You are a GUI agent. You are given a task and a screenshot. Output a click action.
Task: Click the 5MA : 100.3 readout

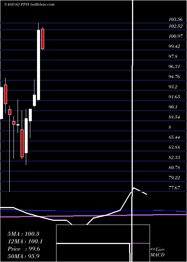point(23,234)
